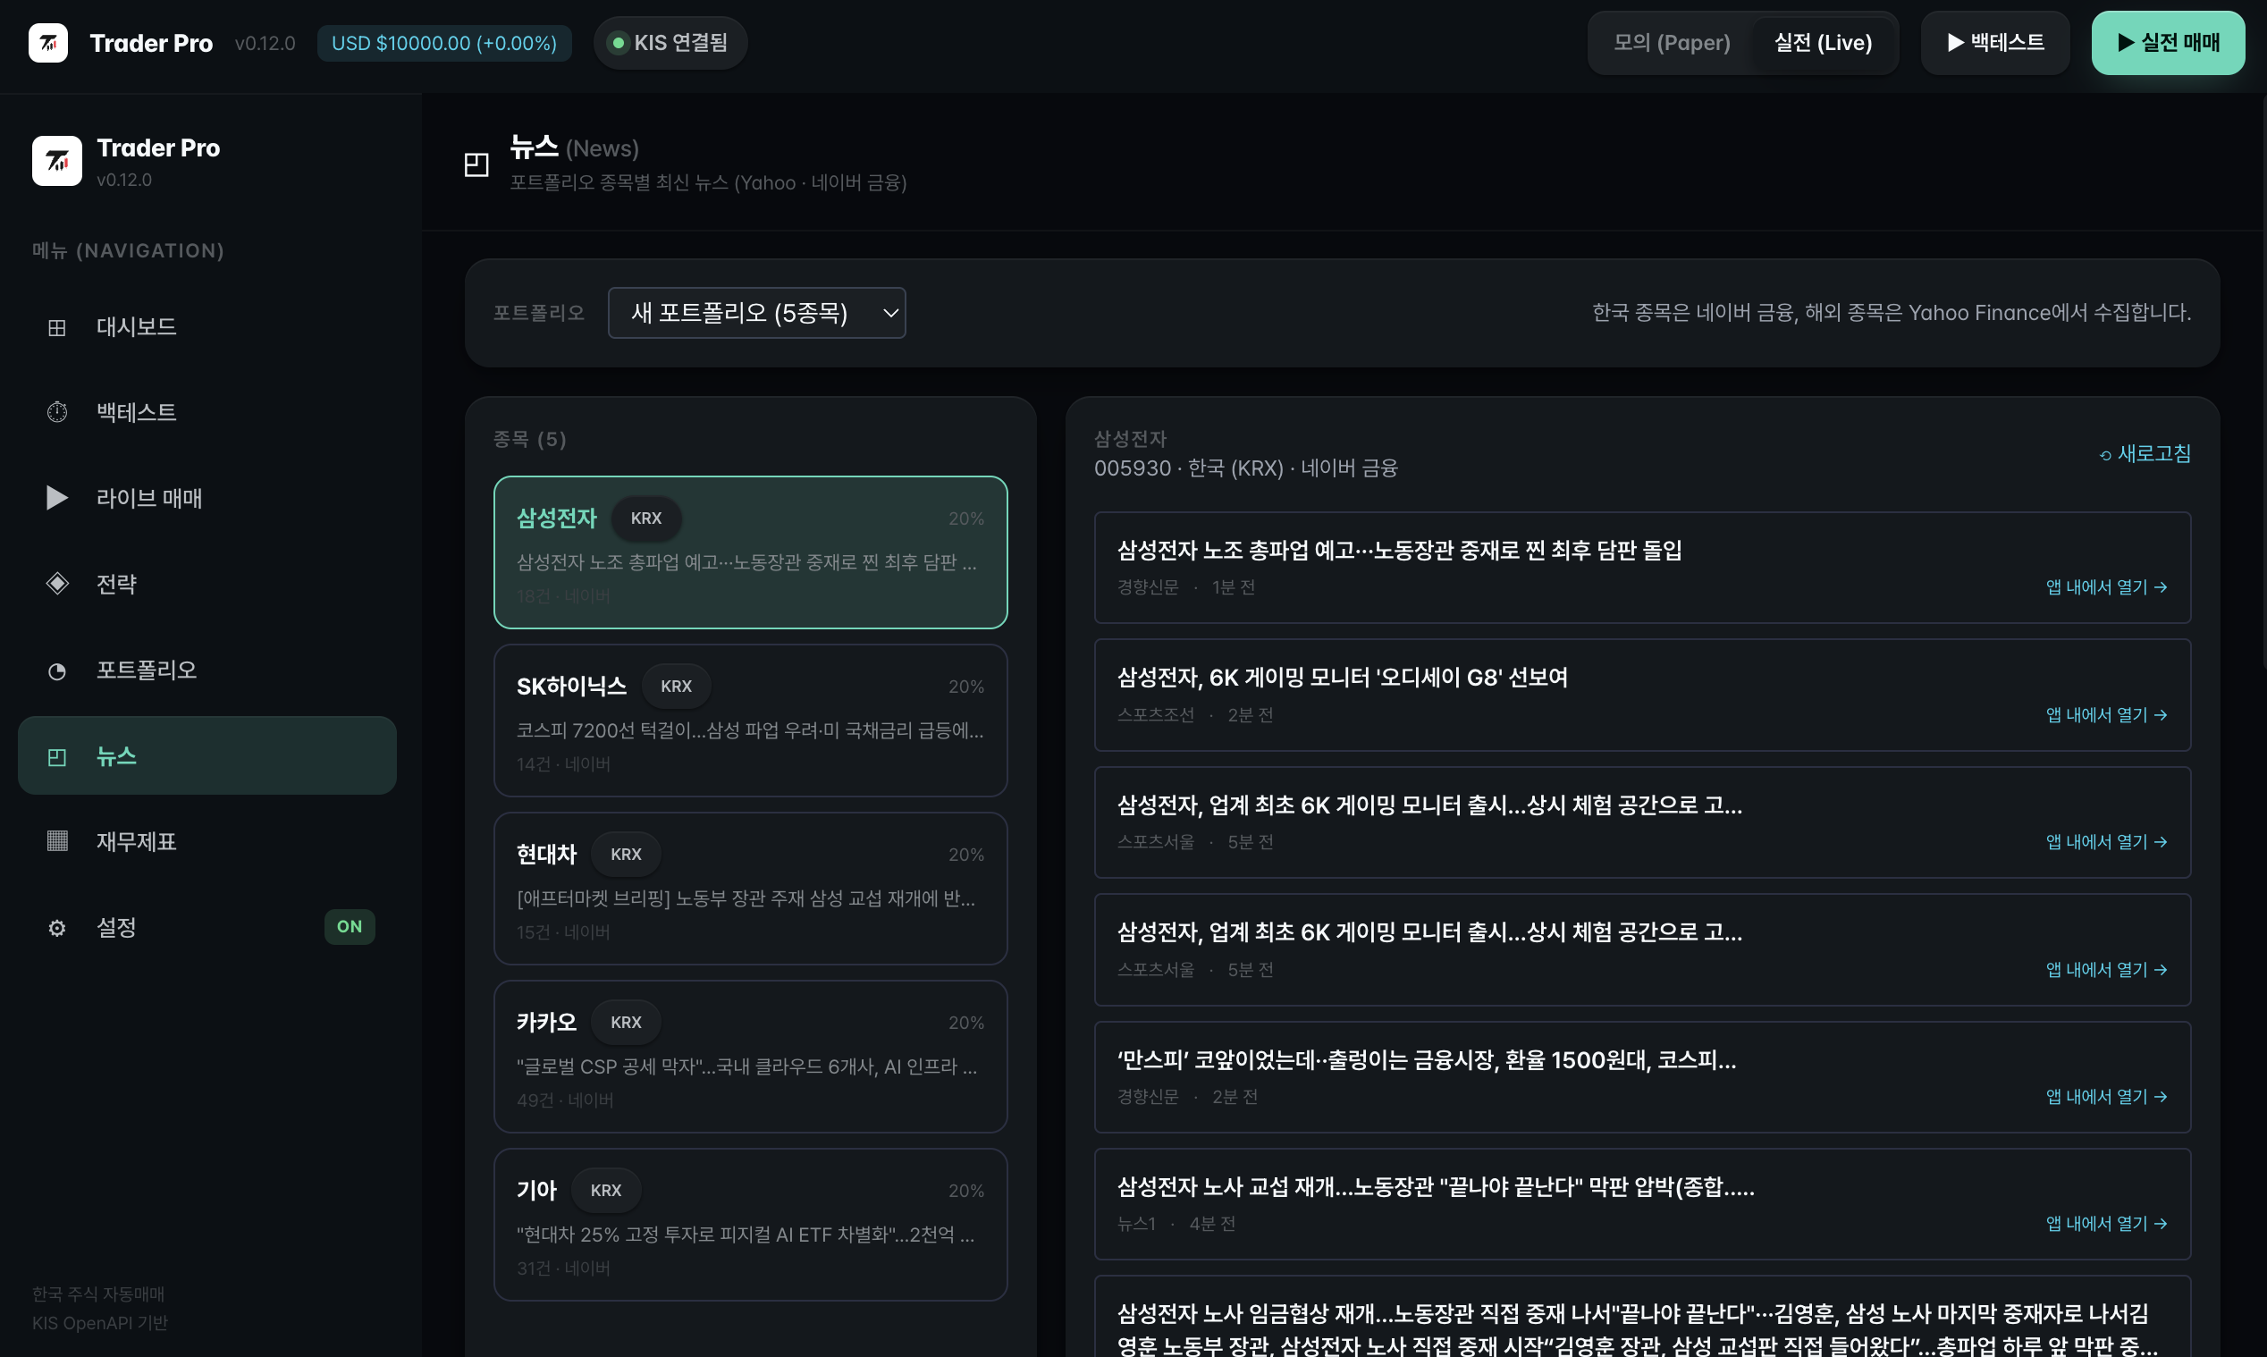Select the 삼성전자 stock card

[751, 552]
